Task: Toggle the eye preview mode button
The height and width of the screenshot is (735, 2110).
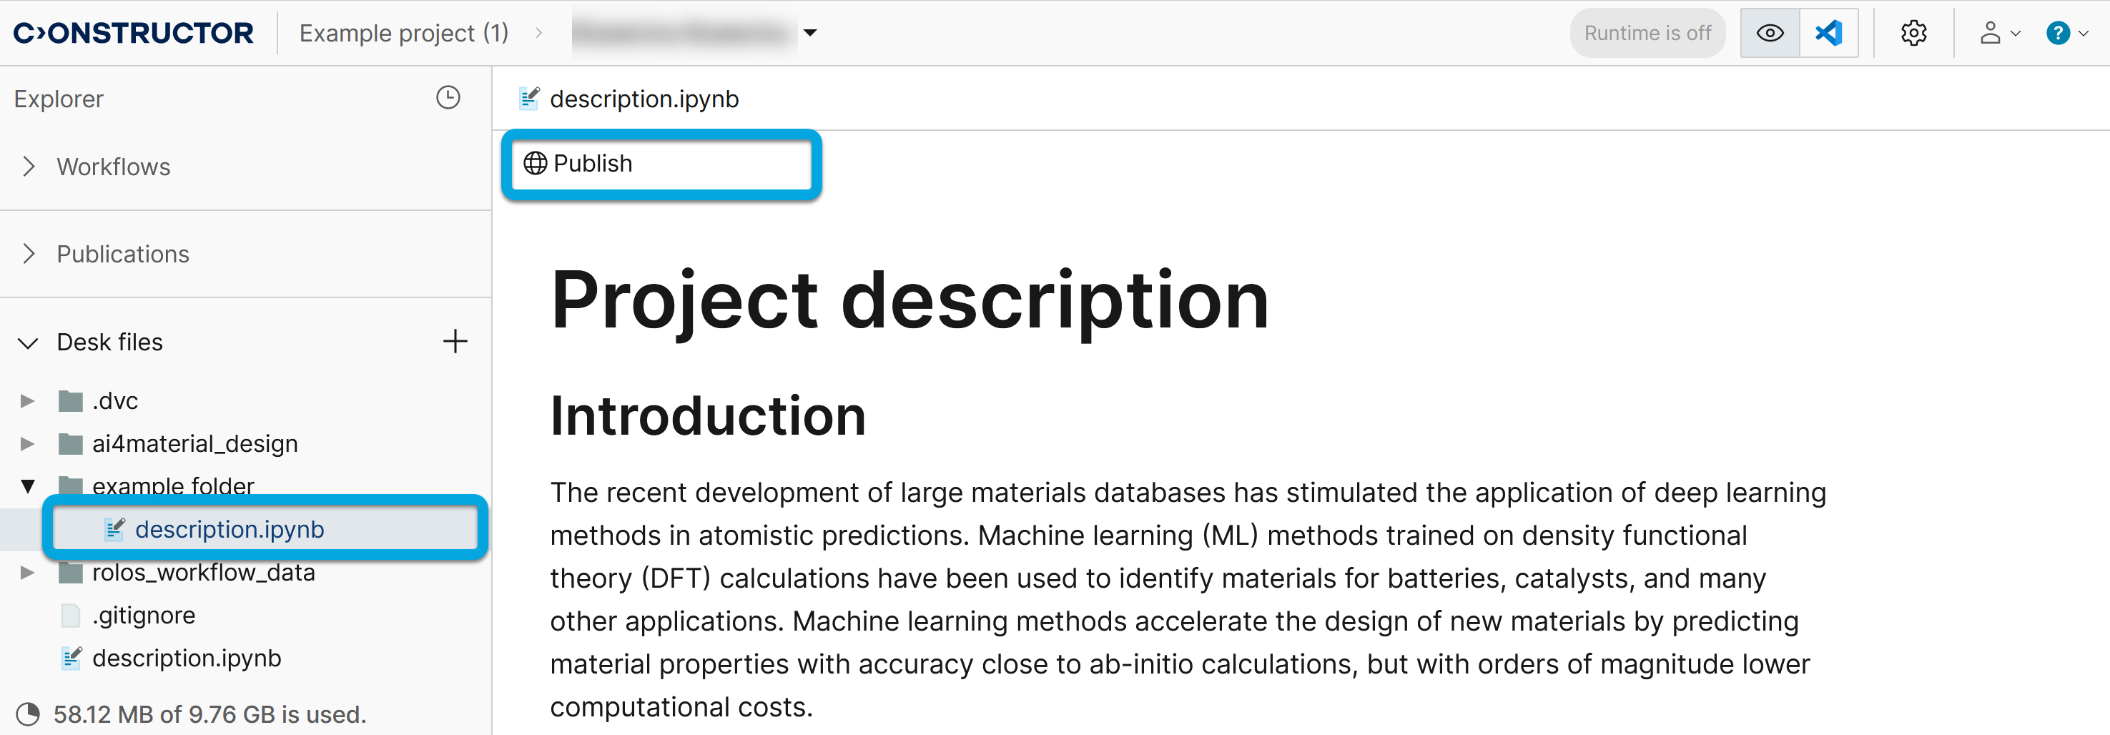Action: pyautogui.click(x=1769, y=34)
